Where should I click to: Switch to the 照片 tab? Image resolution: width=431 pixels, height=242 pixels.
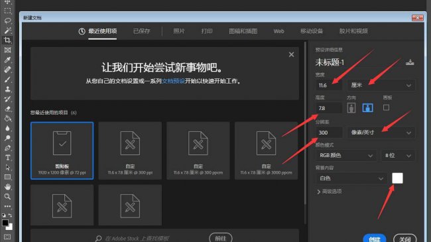179,31
